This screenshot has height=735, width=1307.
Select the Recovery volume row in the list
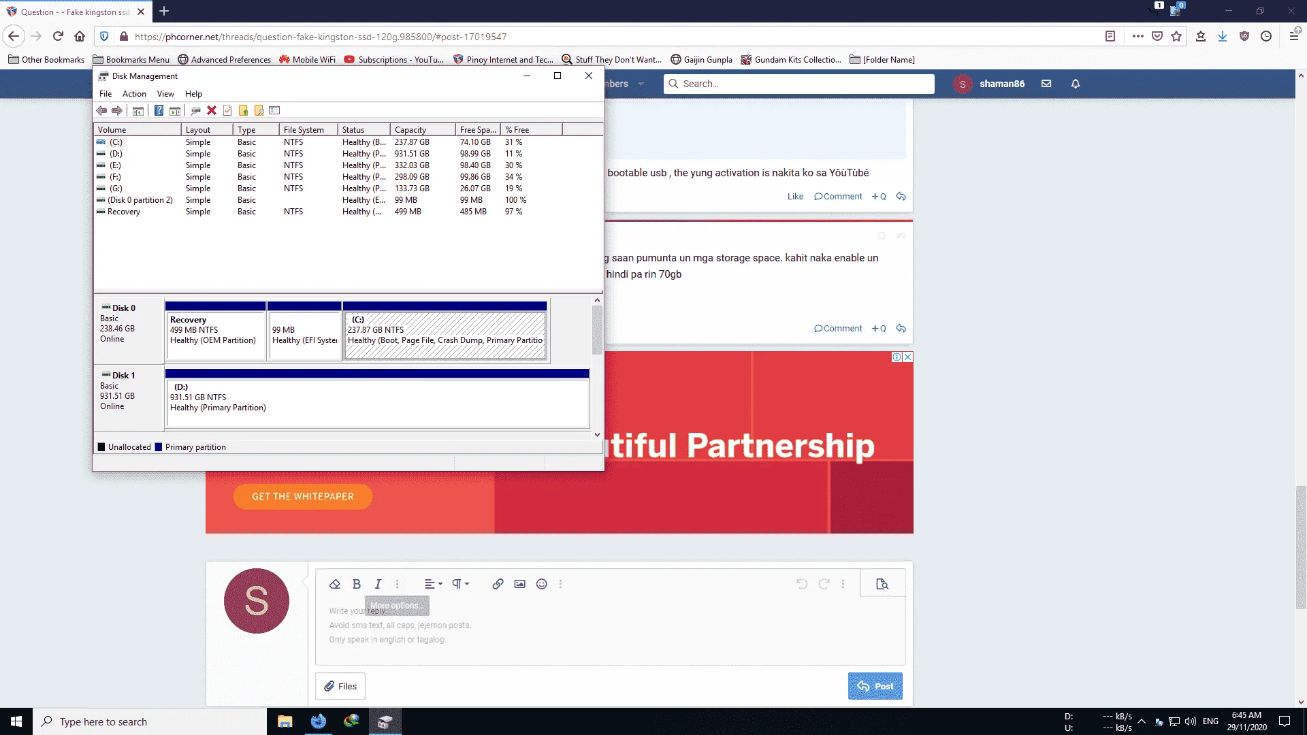pos(348,212)
